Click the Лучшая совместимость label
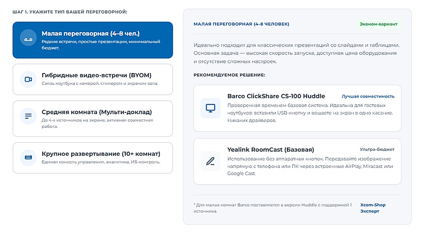This screenshot has width=424, height=236. coord(368,97)
